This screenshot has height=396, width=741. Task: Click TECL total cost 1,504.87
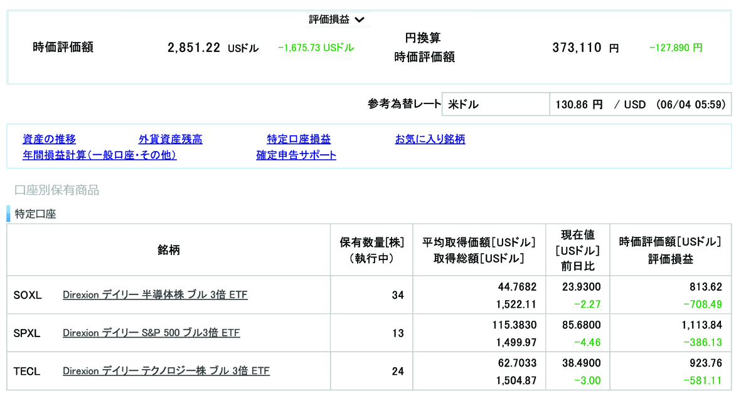coord(516,381)
